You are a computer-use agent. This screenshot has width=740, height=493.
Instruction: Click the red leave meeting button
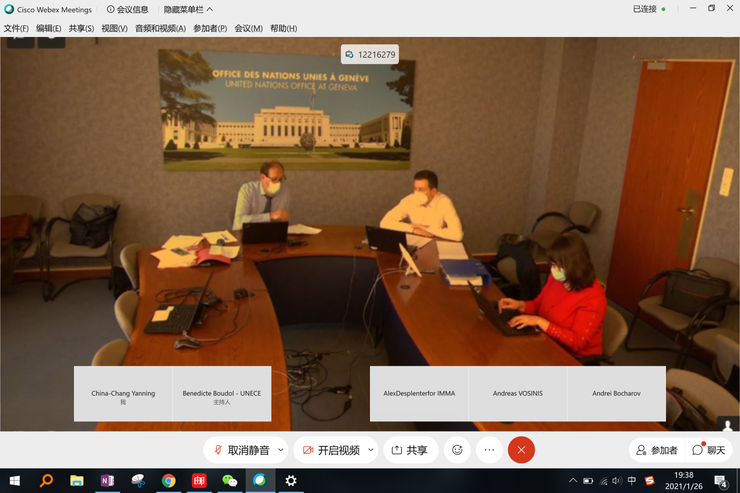[521, 450]
